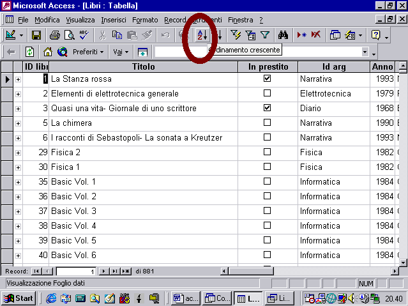
Task: Click the Apply Filter funnel icon
Action: click(x=265, y=35)
